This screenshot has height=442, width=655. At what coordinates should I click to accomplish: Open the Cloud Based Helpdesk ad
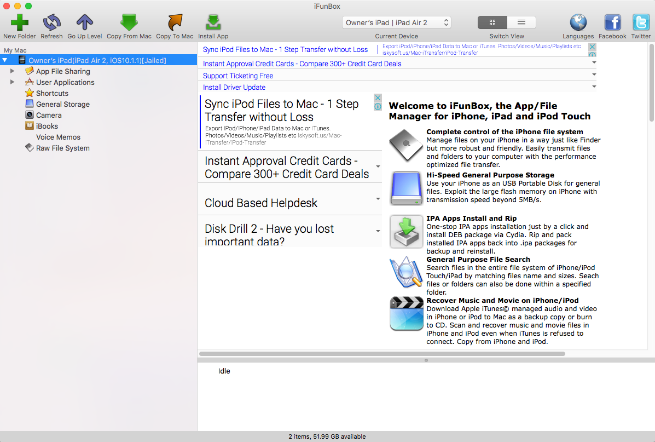261,203
